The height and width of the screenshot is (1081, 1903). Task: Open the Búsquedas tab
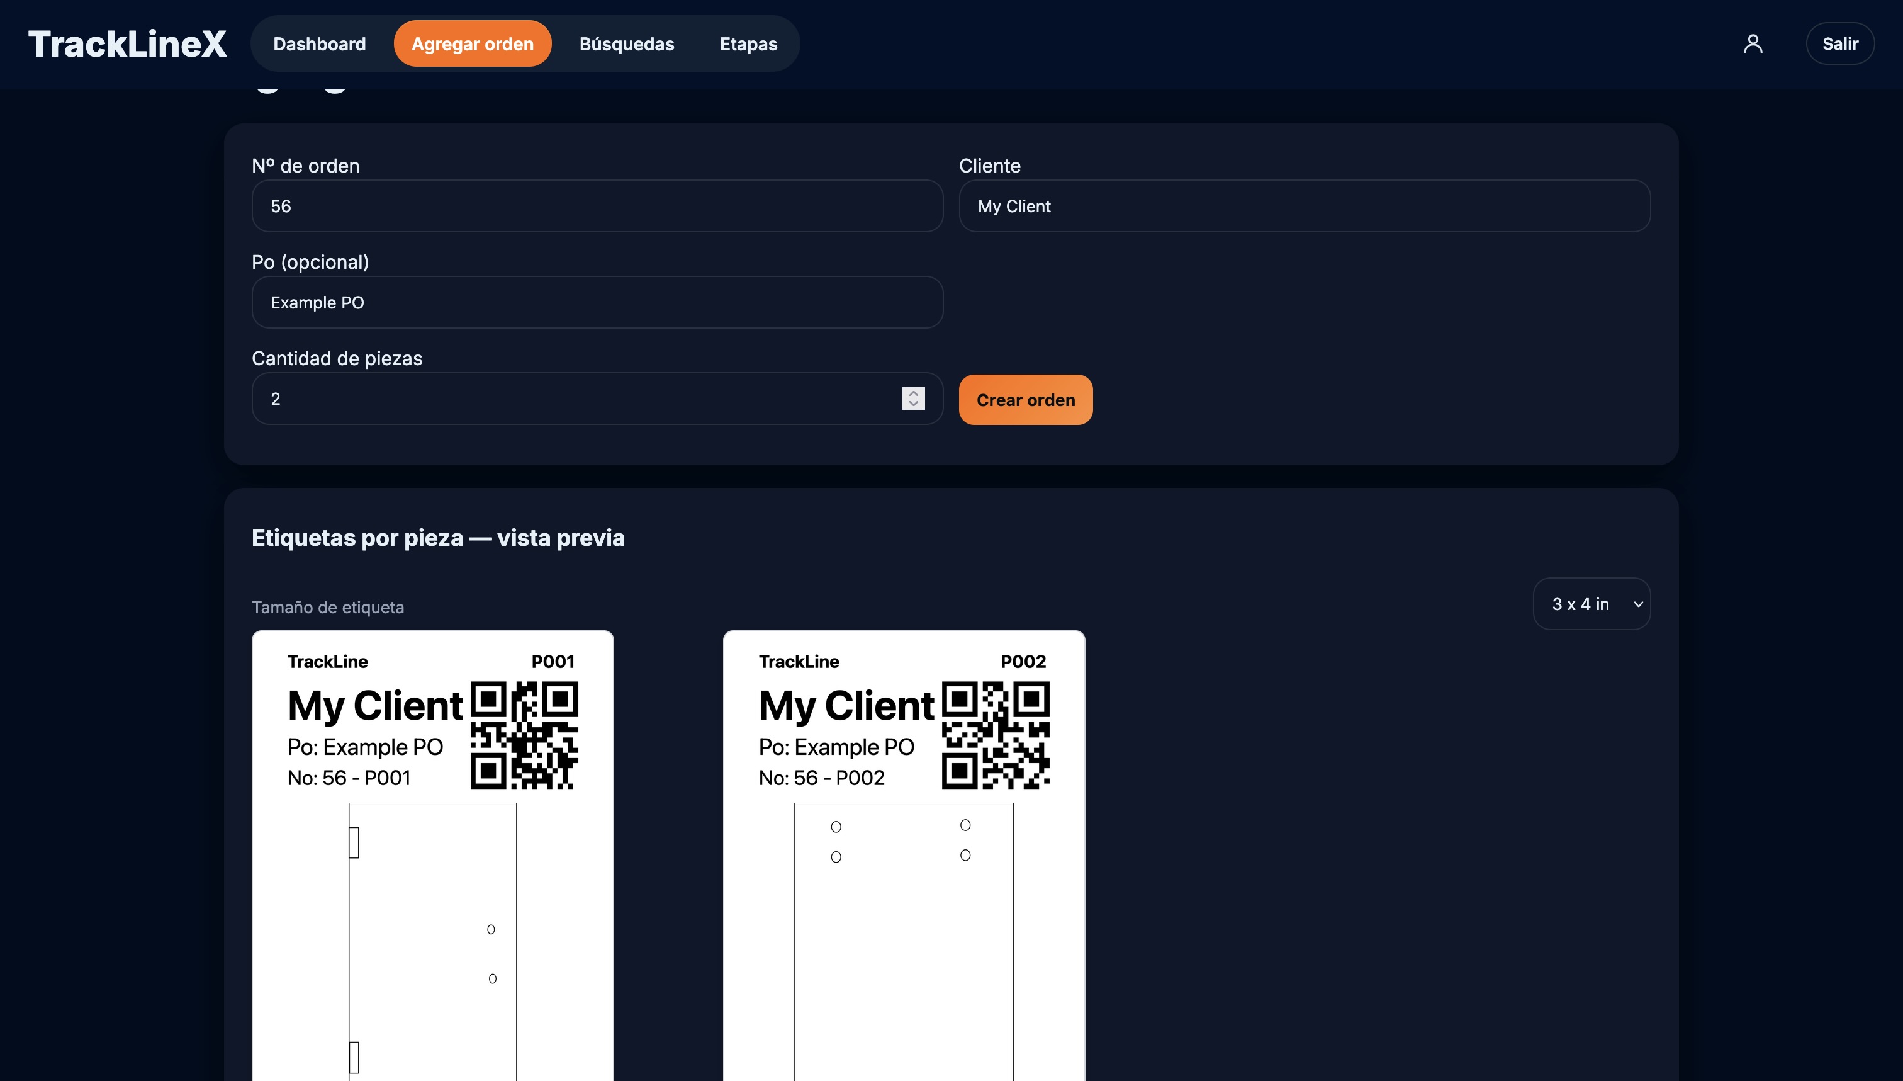click(x=626, y=44)
